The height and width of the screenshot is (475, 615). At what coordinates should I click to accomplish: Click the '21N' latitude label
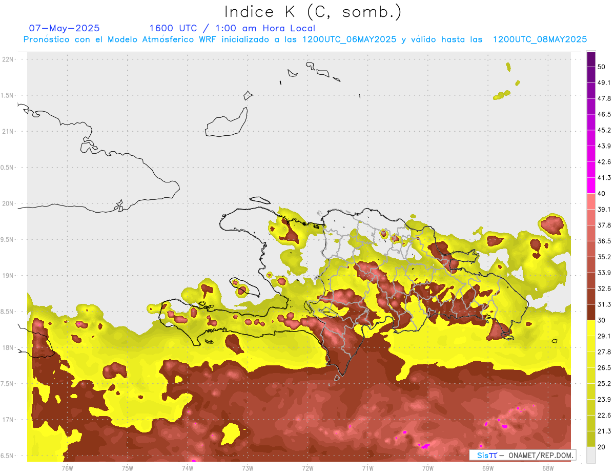point(8,131)
